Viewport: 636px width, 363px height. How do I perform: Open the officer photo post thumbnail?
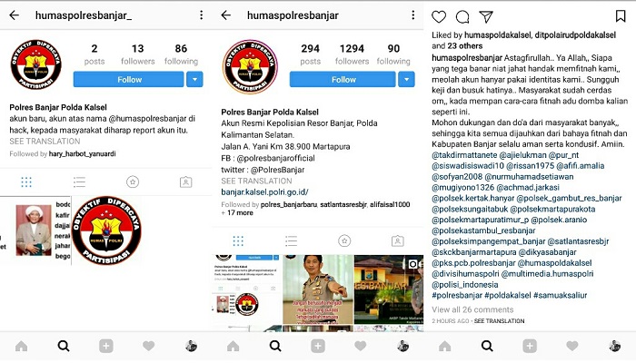318,289
